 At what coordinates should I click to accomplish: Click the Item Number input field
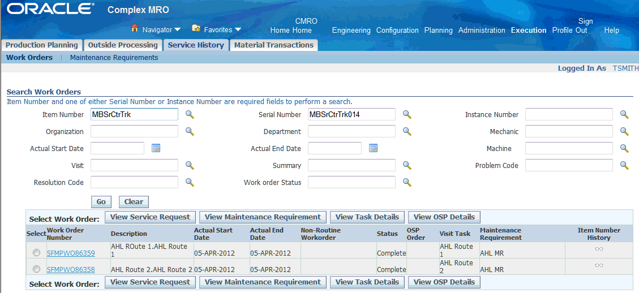[135, 114]
